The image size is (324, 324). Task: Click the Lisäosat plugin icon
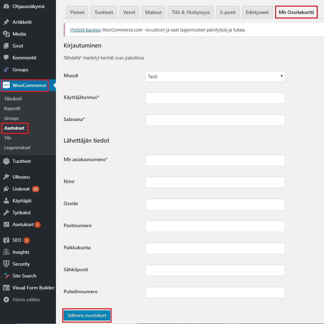pyautogui.click(x=6, y=189)
